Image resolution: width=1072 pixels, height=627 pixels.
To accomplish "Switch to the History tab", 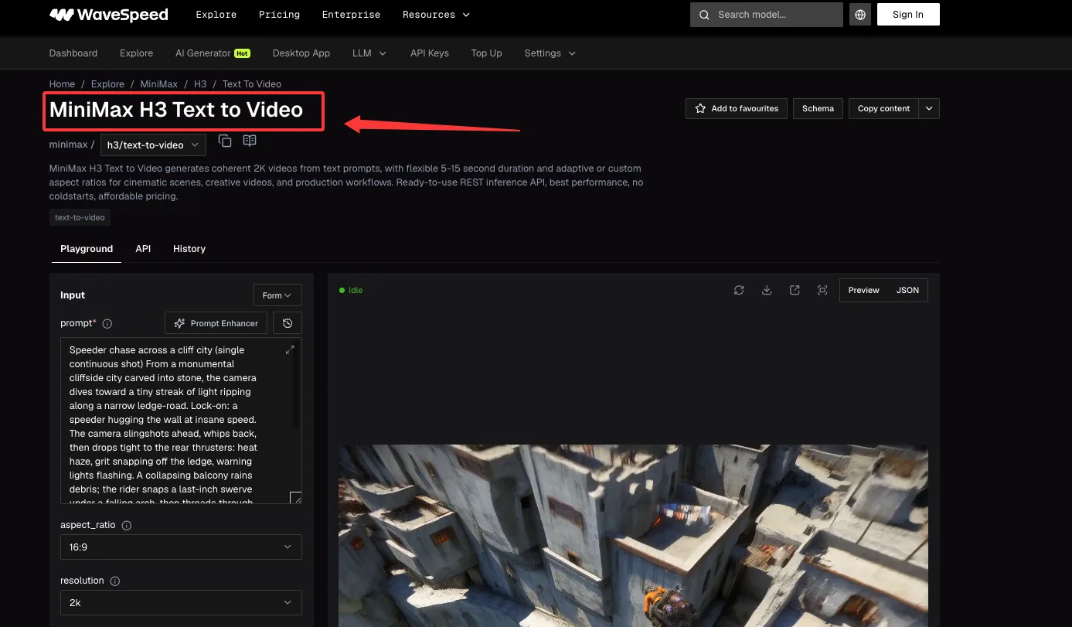I will coord(189,249).
